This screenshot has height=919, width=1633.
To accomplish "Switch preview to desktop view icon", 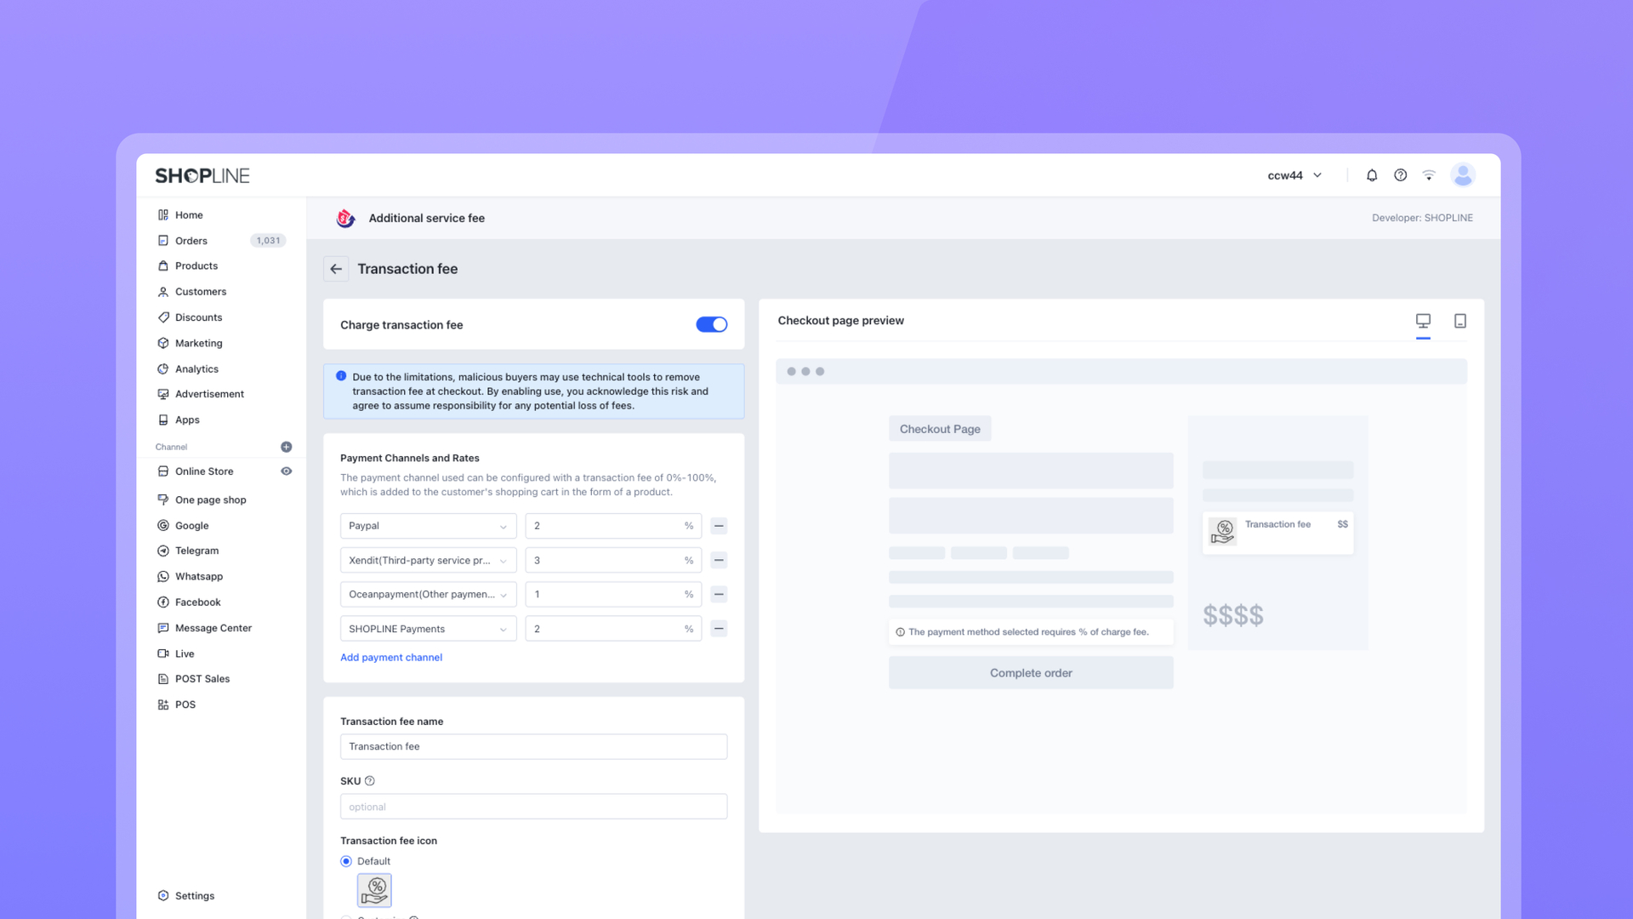I will [x=1423, y=321].
